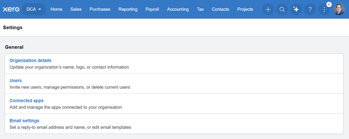Open the Projects menu

click(245, 9)
